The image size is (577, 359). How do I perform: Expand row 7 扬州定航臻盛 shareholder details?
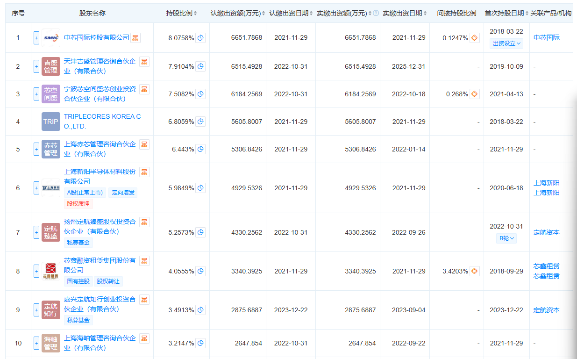[36, 232]
